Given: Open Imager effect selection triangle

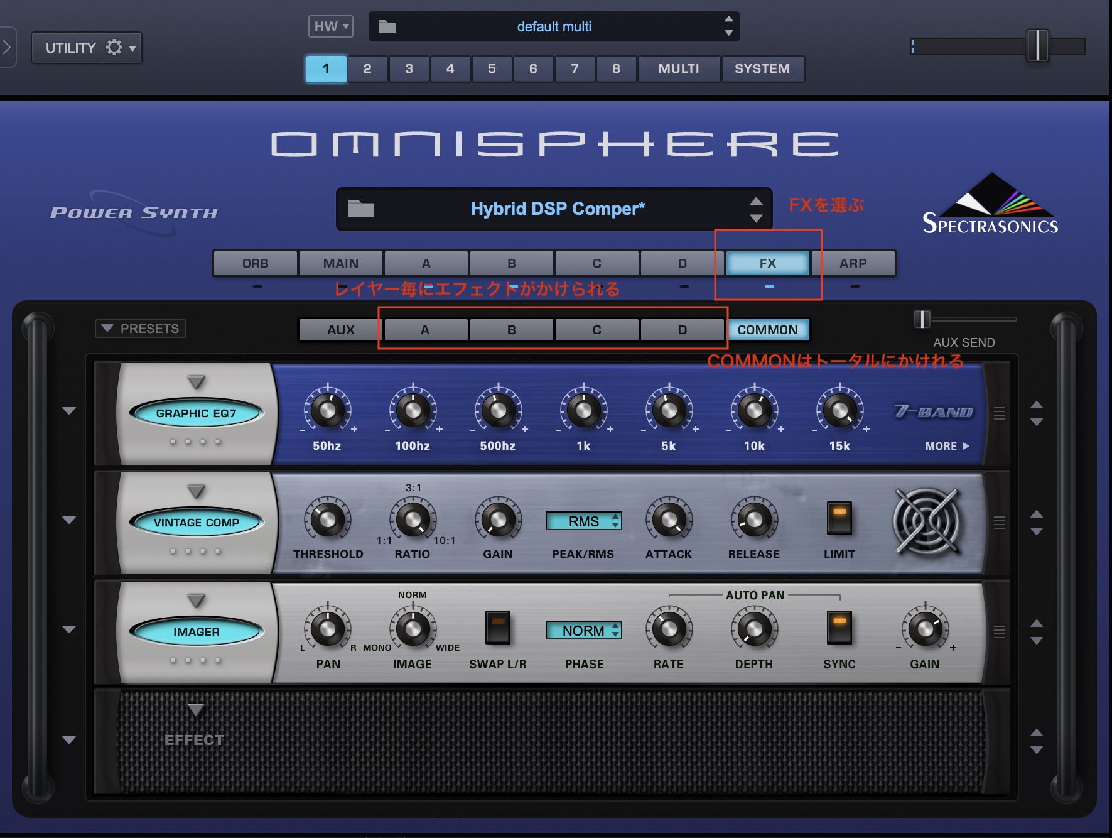Looking at the screenshot, I should 197,600.
